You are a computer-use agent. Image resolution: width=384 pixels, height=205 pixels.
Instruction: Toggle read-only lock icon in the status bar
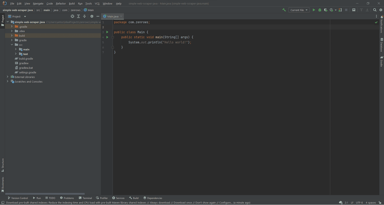(379, 203)
